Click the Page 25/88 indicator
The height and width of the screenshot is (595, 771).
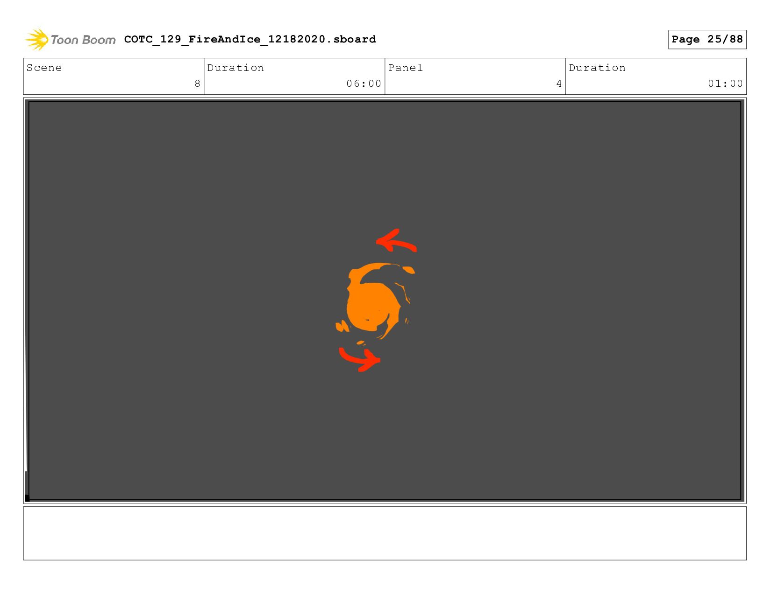(707, 39)
